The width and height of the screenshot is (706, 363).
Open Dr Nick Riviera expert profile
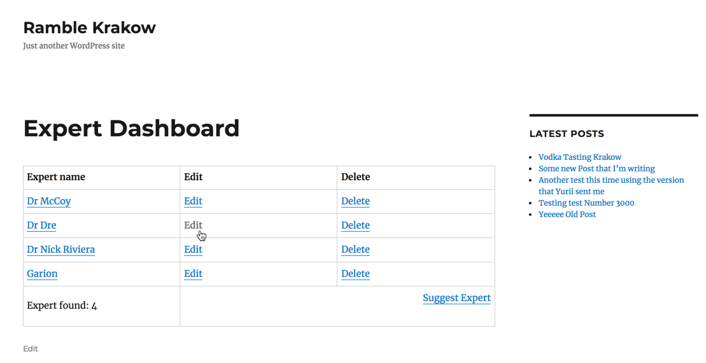click(x=60, y=250)
